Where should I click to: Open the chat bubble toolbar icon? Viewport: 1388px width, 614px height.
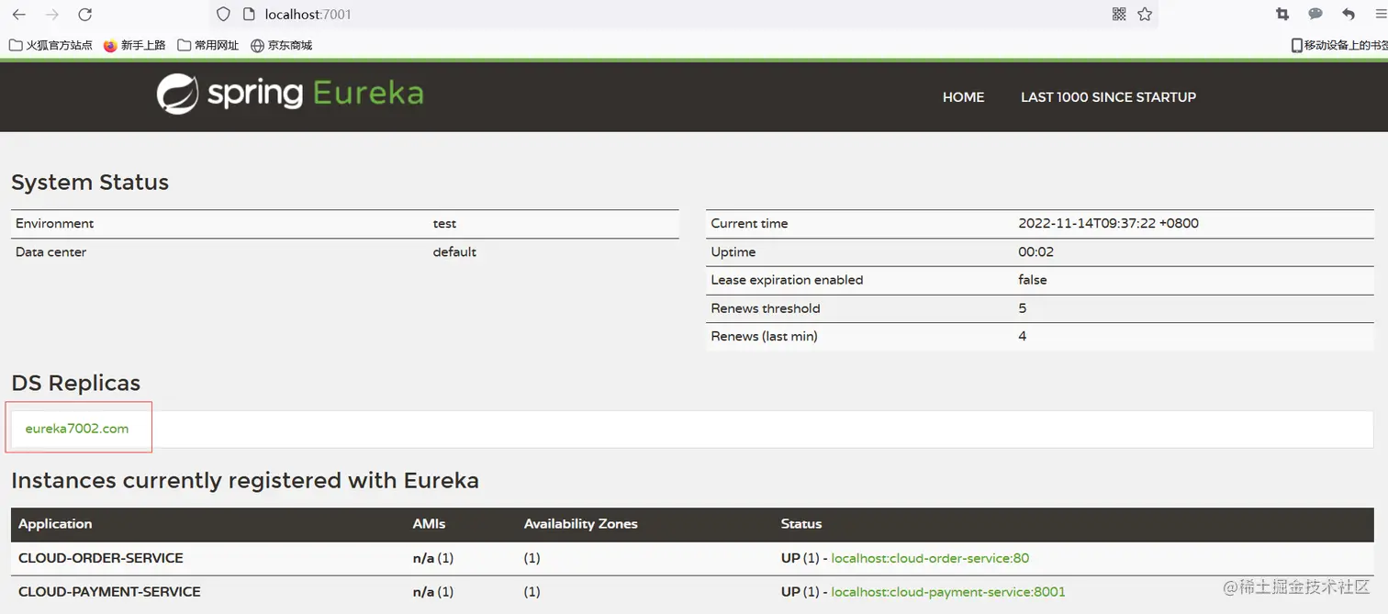click(1315, 14)
